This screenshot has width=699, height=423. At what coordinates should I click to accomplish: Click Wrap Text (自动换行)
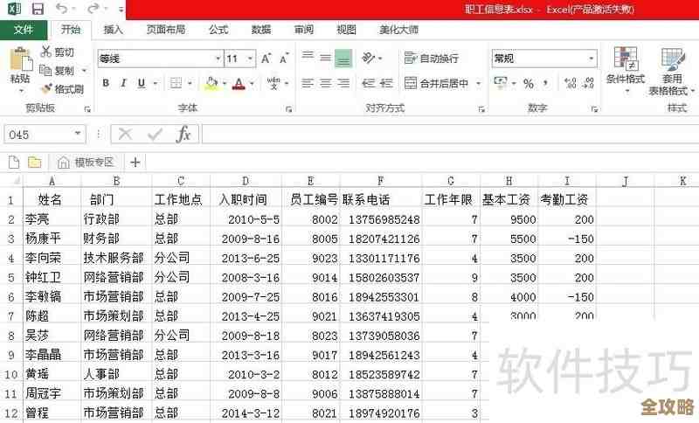(431, 58)
